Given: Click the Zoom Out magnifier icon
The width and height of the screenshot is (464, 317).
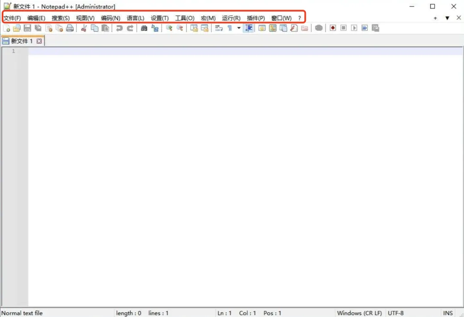Looking at the screenshot, I should point(180,28).
